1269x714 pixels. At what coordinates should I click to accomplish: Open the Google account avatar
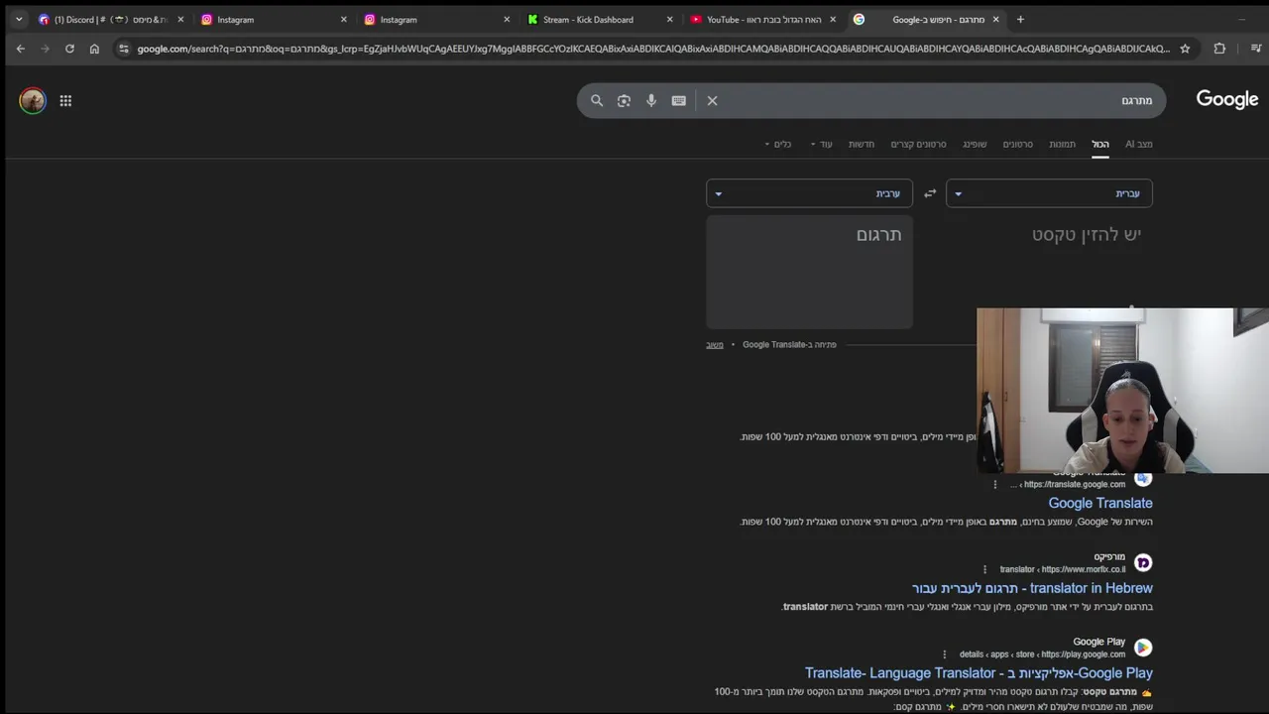[33, 100]
